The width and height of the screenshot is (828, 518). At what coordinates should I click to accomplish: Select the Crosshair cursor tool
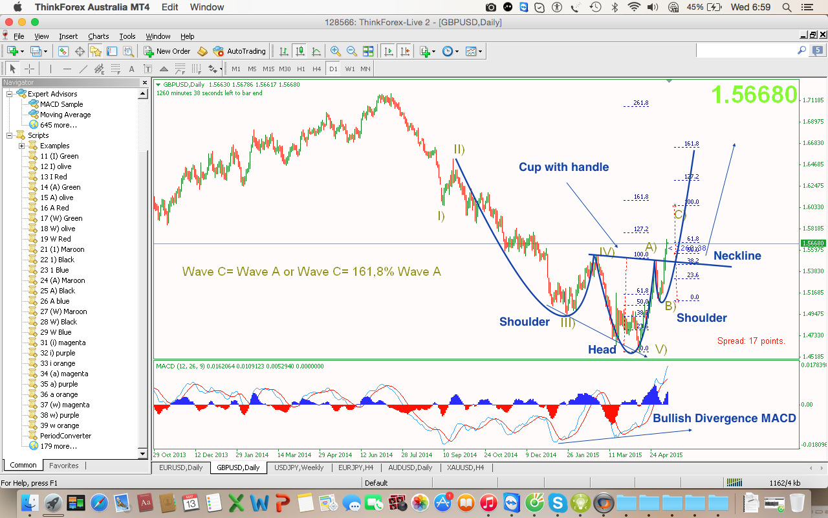click(x=30, y=69)
